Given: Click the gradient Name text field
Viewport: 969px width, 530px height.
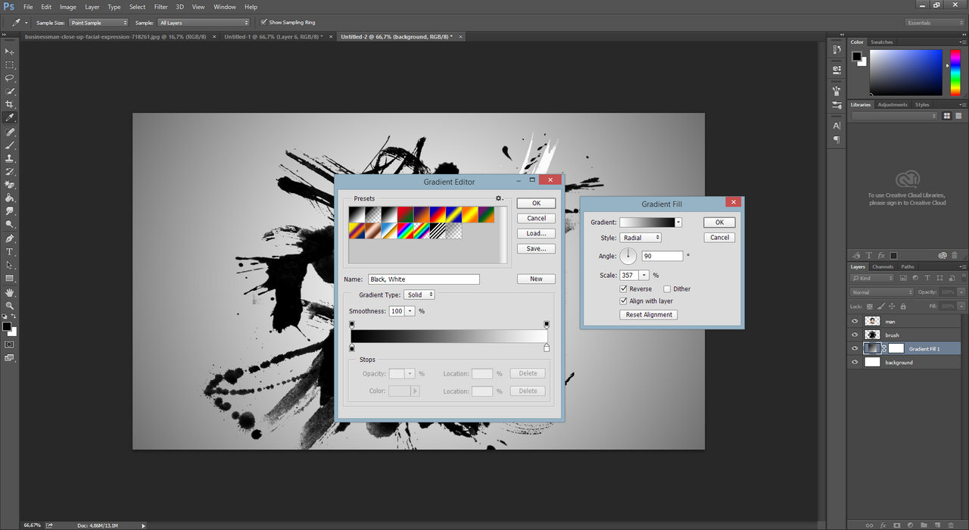Looking at the screenshot, I should pos(424,279).
